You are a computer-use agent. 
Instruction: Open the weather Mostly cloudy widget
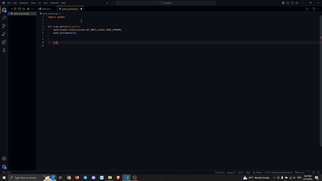[256, 177]
